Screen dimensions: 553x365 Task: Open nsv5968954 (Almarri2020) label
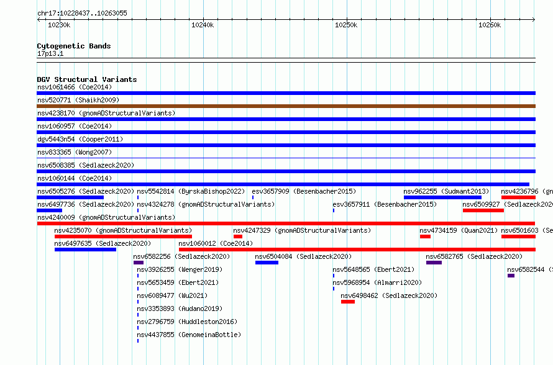pyautogui.click(x=377, y=282)
